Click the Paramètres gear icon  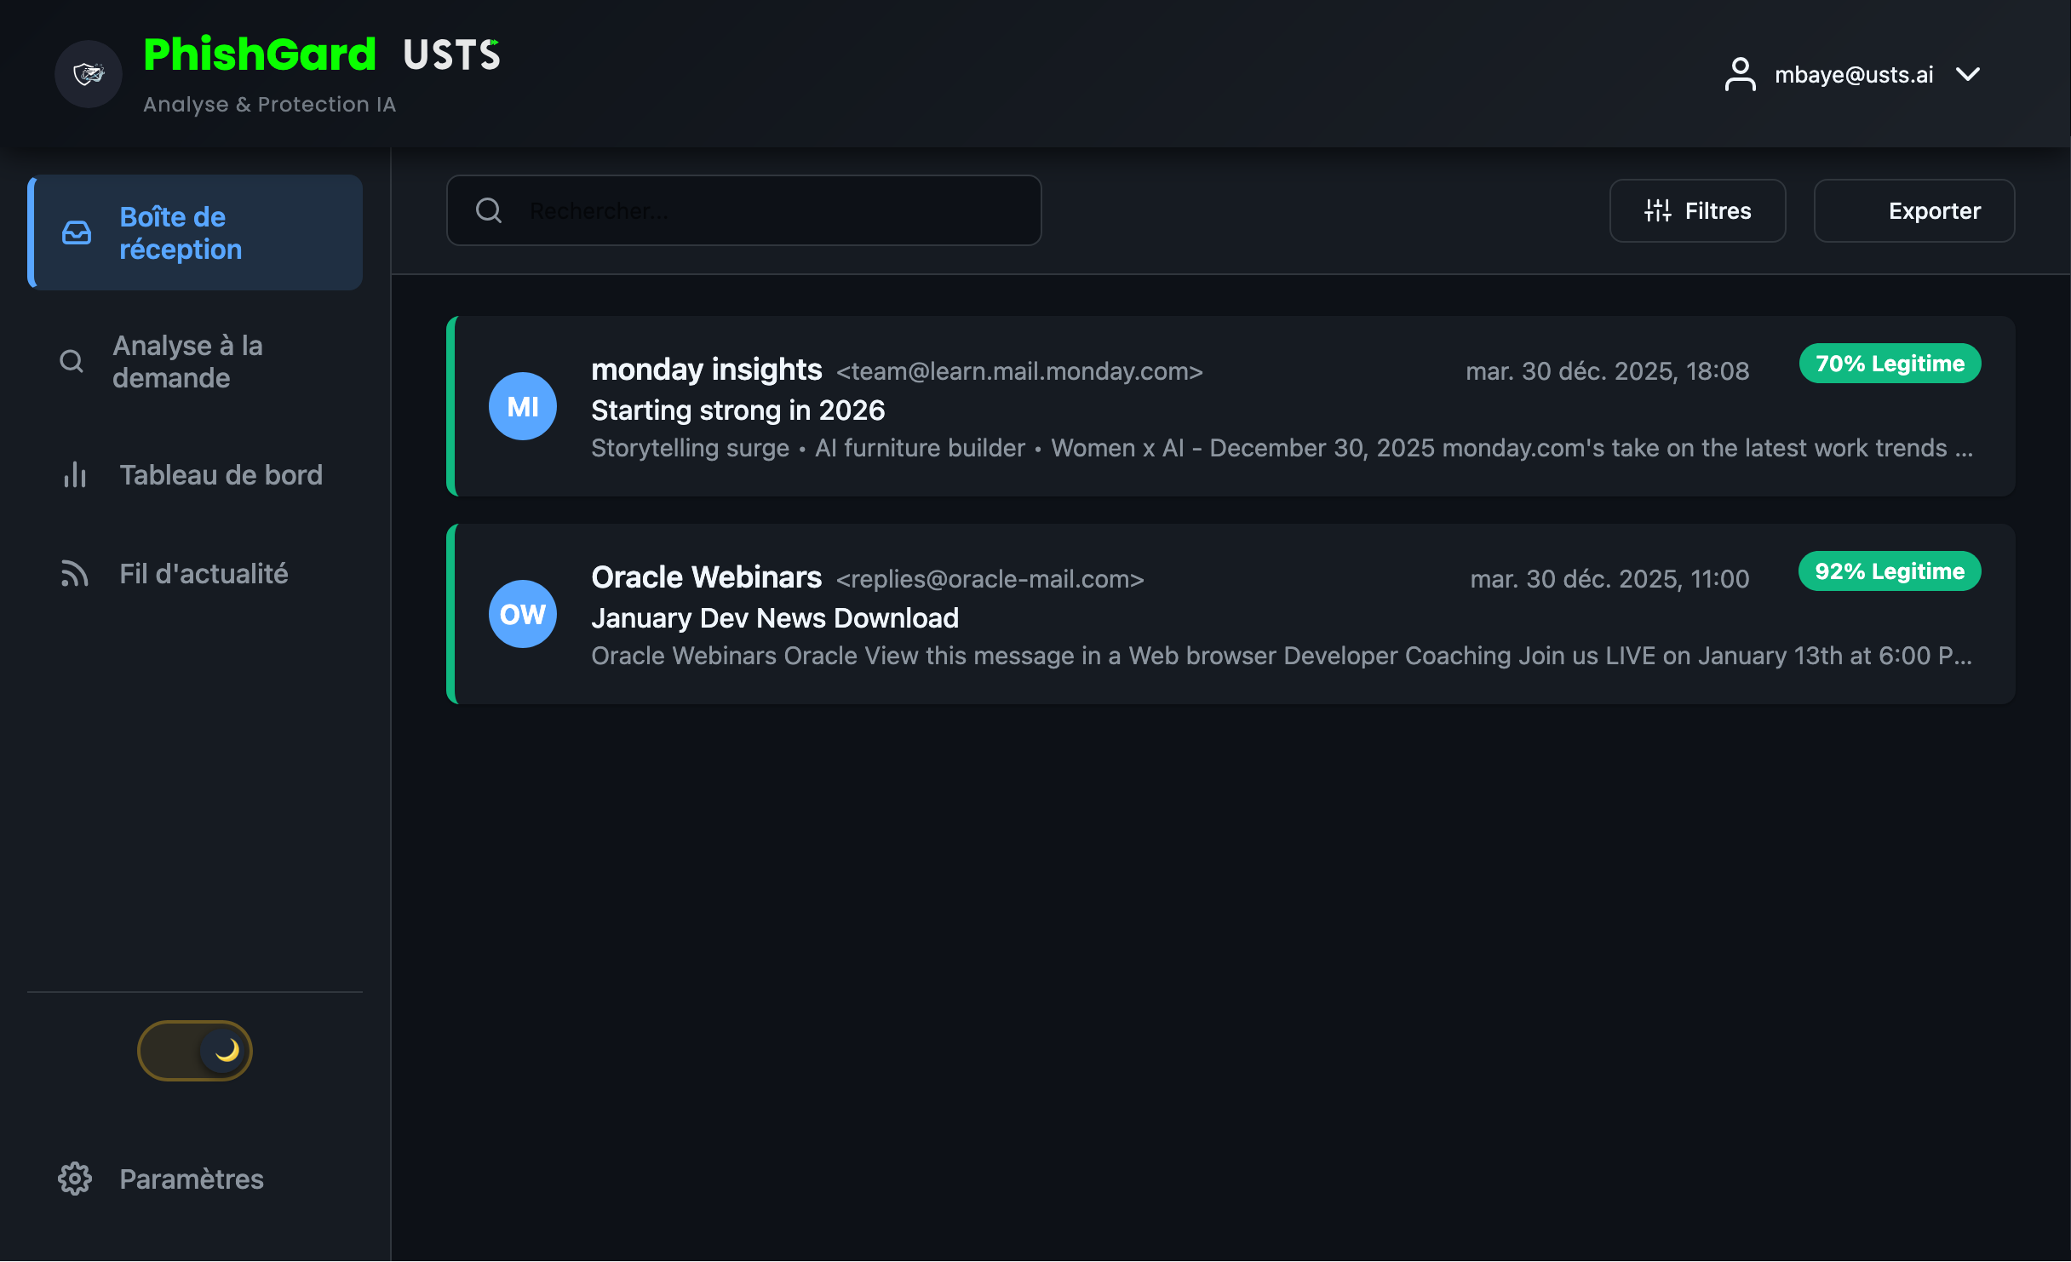point(74,1179)
